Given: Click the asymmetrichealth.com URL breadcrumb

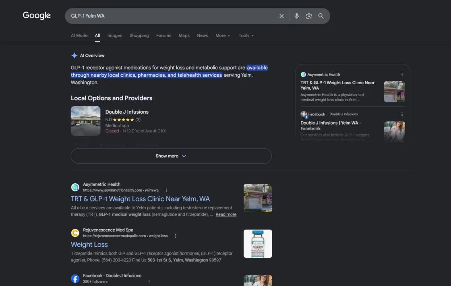Looking at the screenshot, I should click(x=121, y=190).
